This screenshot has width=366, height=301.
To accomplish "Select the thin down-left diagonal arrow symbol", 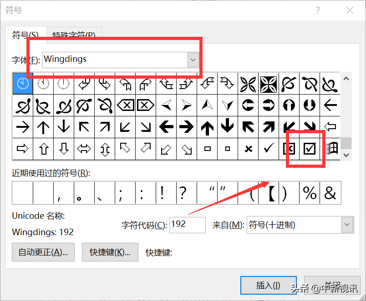I will pos(125,127).
